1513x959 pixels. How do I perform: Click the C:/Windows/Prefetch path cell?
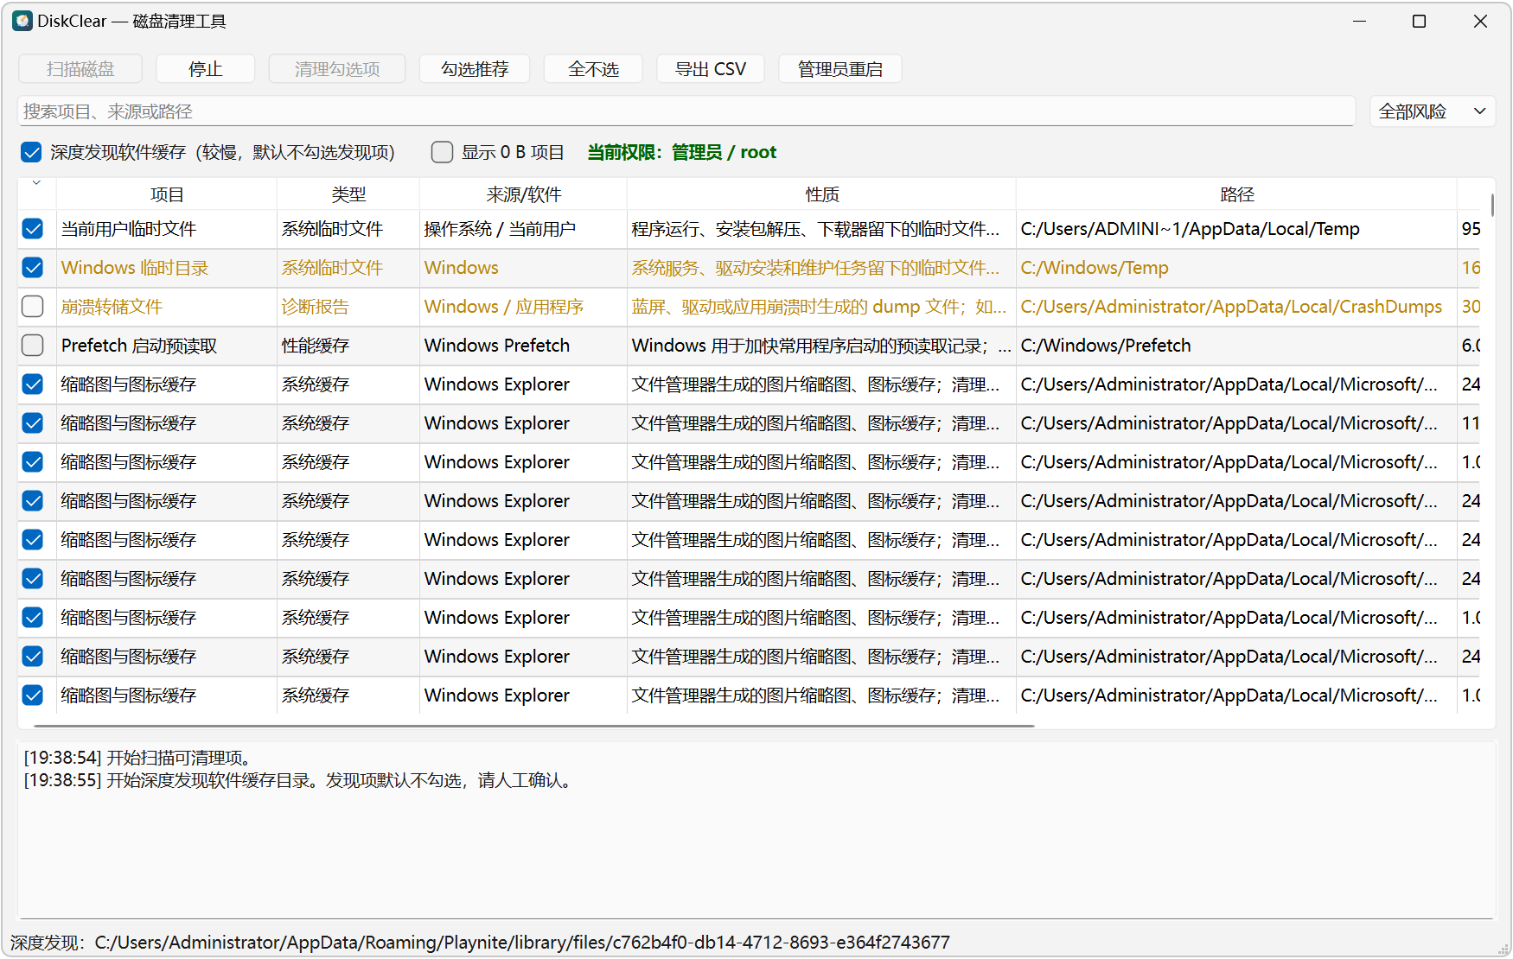1236,346
